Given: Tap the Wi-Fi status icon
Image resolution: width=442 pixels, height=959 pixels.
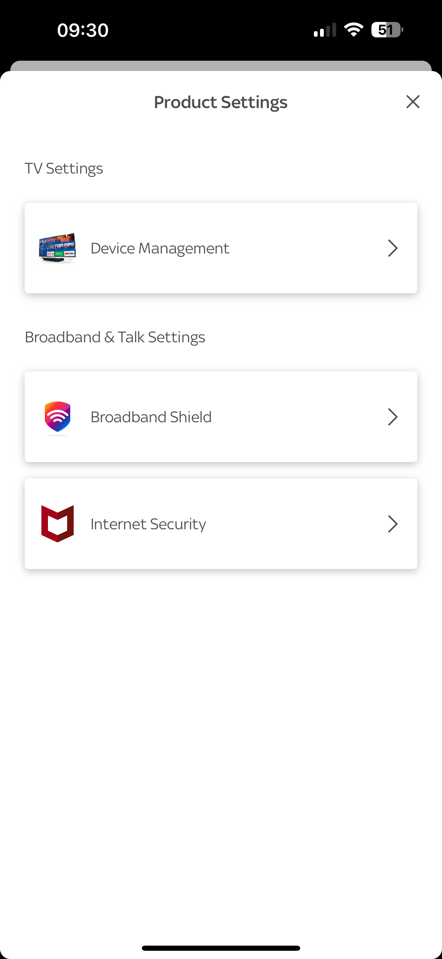Looking at the screenshot, I should 354,30.
